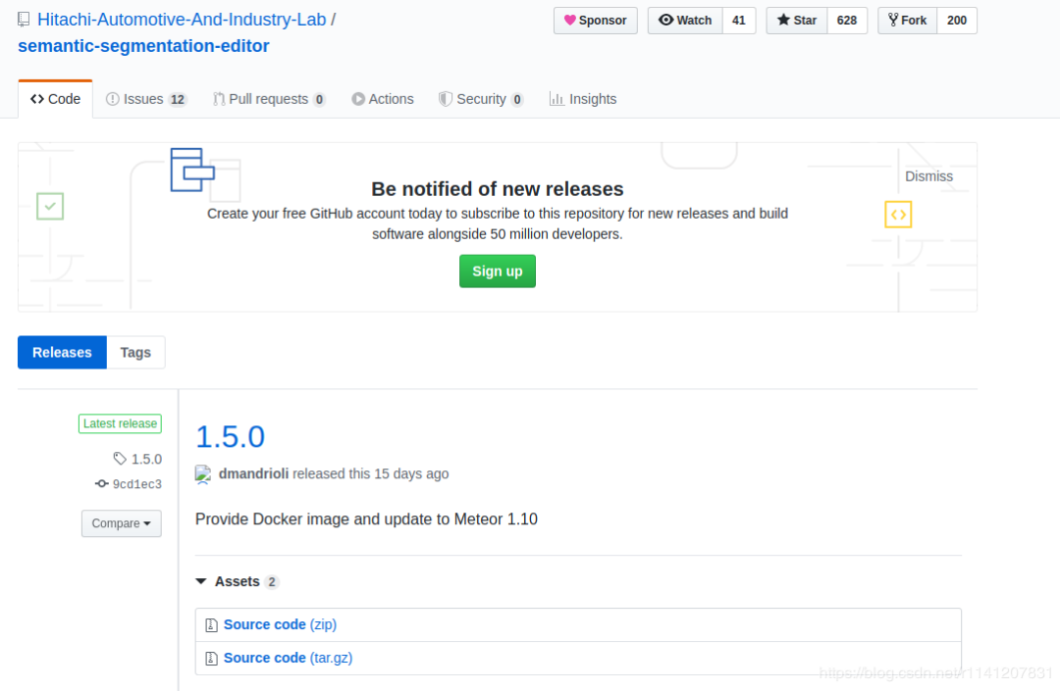This screenshot has height=691, width=1060.
Task: Click the fork icon in Fork button
Action: 893,20
